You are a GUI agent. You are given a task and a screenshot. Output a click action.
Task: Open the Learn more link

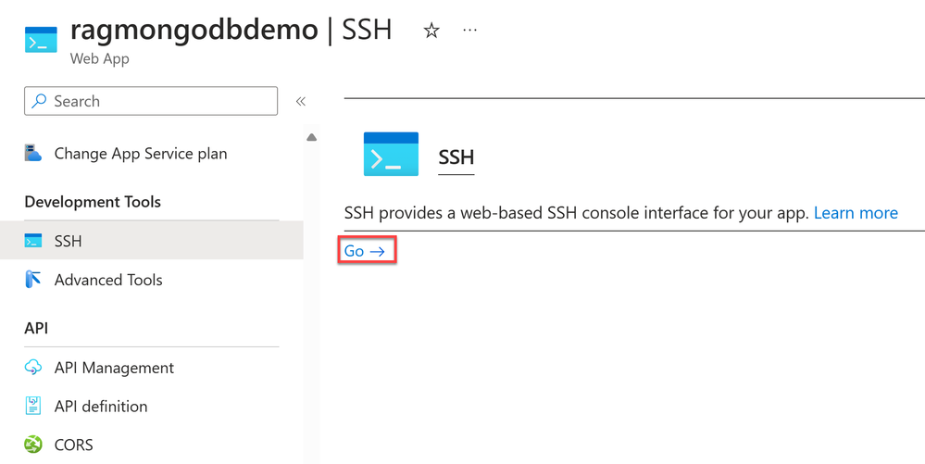click(x=856, y=212)
